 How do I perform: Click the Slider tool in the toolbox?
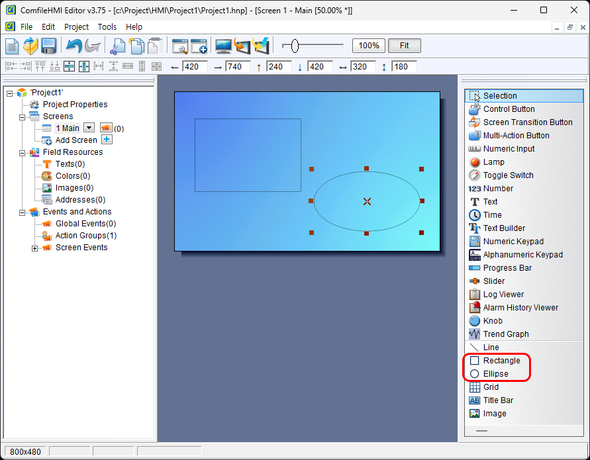pos(493,281)
